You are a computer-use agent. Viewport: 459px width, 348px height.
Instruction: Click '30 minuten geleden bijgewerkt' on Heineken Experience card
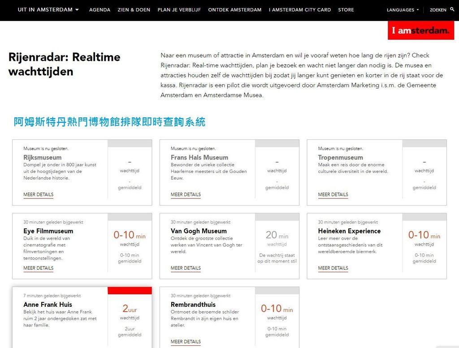point(348,222)
